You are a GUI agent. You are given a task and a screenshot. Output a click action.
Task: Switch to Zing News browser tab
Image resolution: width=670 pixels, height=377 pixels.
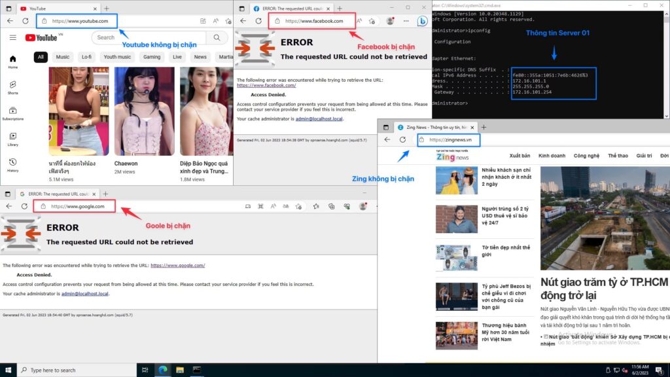435,128
